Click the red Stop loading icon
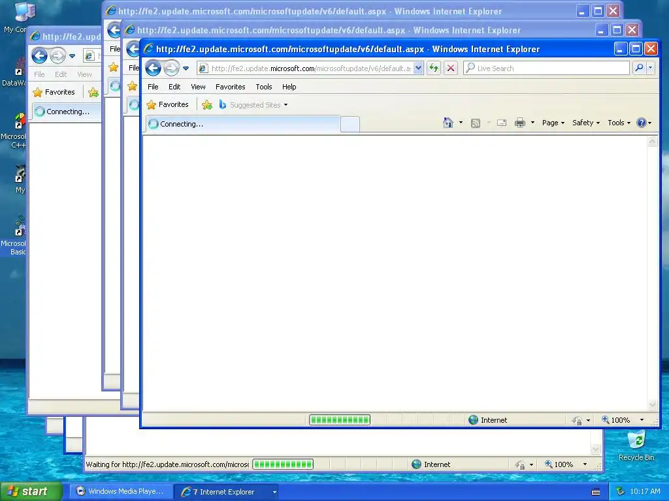This screenshot has height=501, width=669. (451, 68)
